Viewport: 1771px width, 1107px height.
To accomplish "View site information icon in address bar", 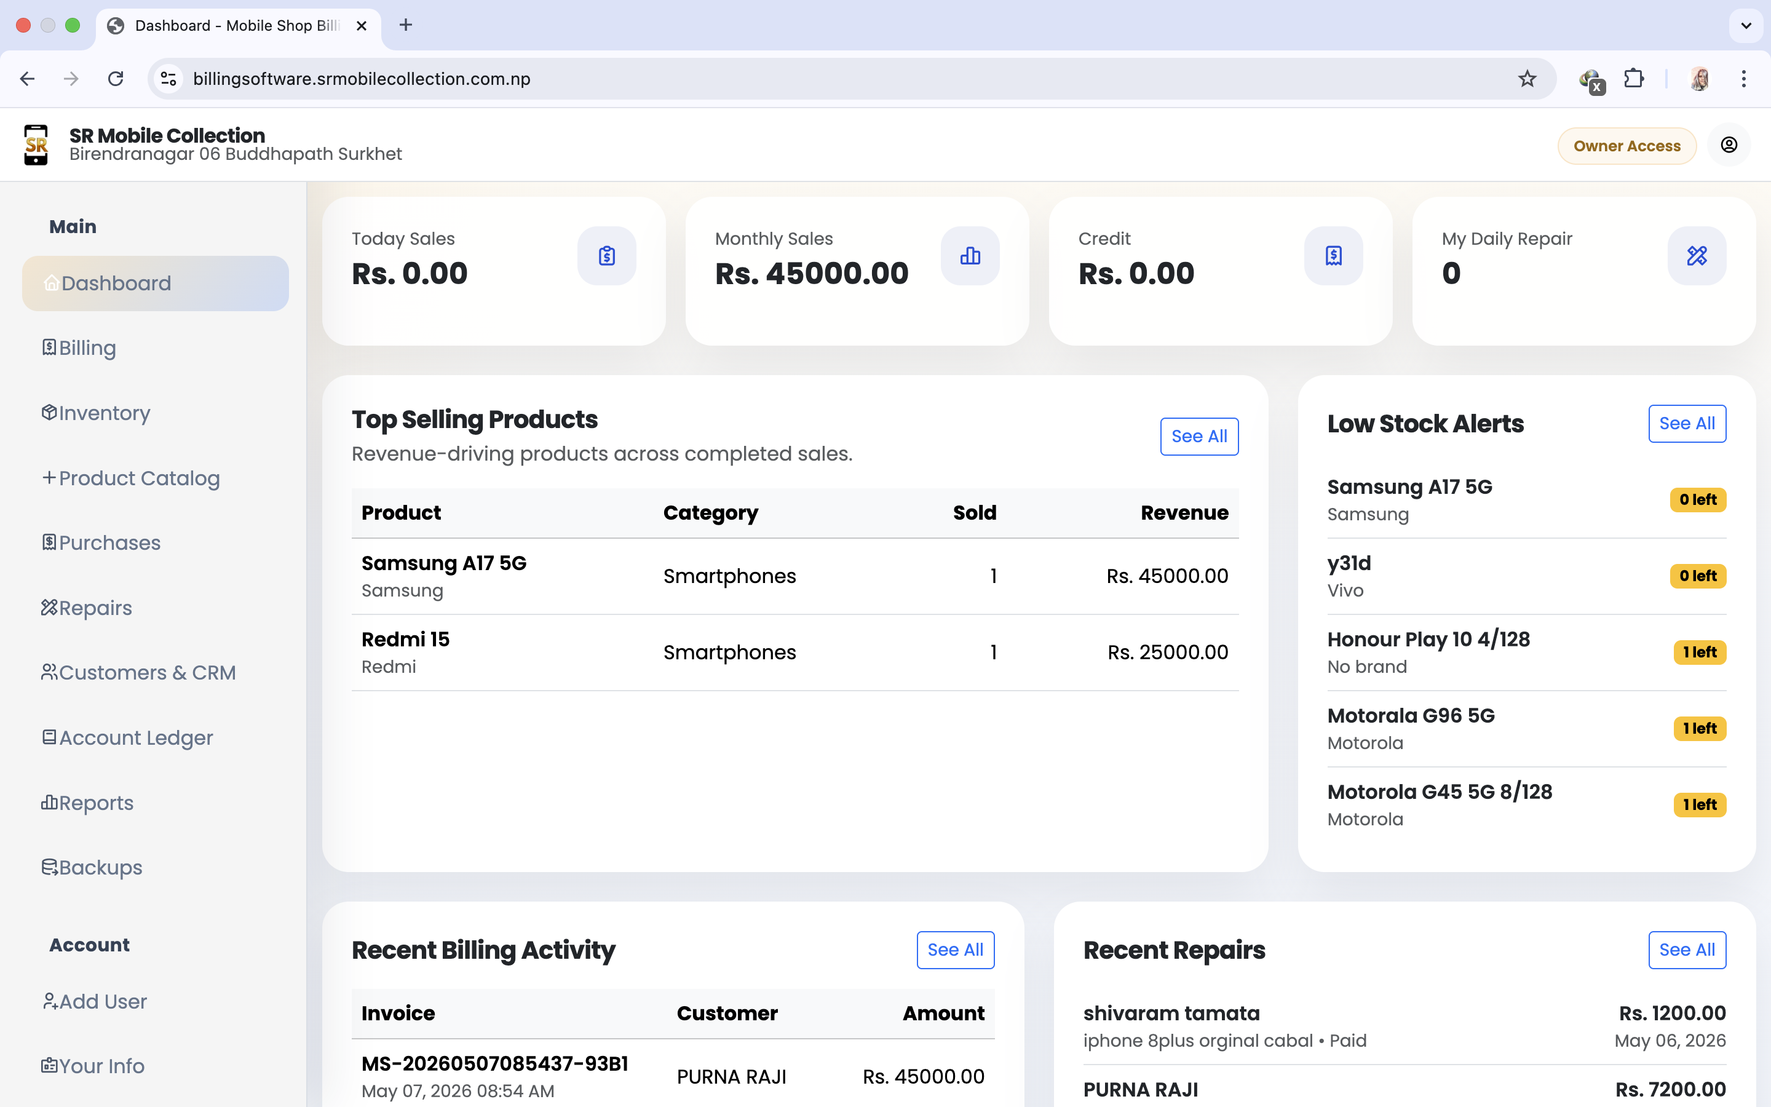I will pyautogui.click(x=169, y=78).
